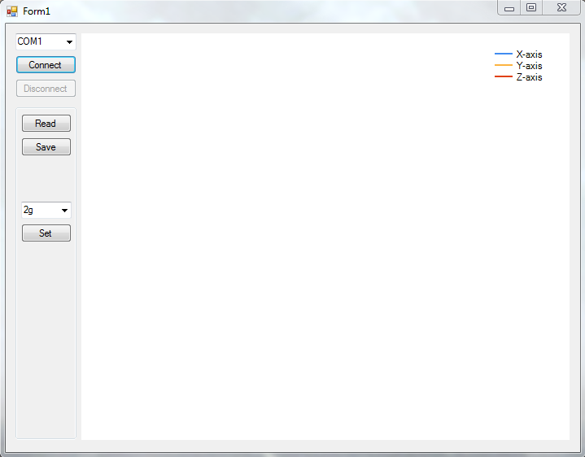
Task: Click the Form1 application icon in title bar
Action: click(12, 11)
